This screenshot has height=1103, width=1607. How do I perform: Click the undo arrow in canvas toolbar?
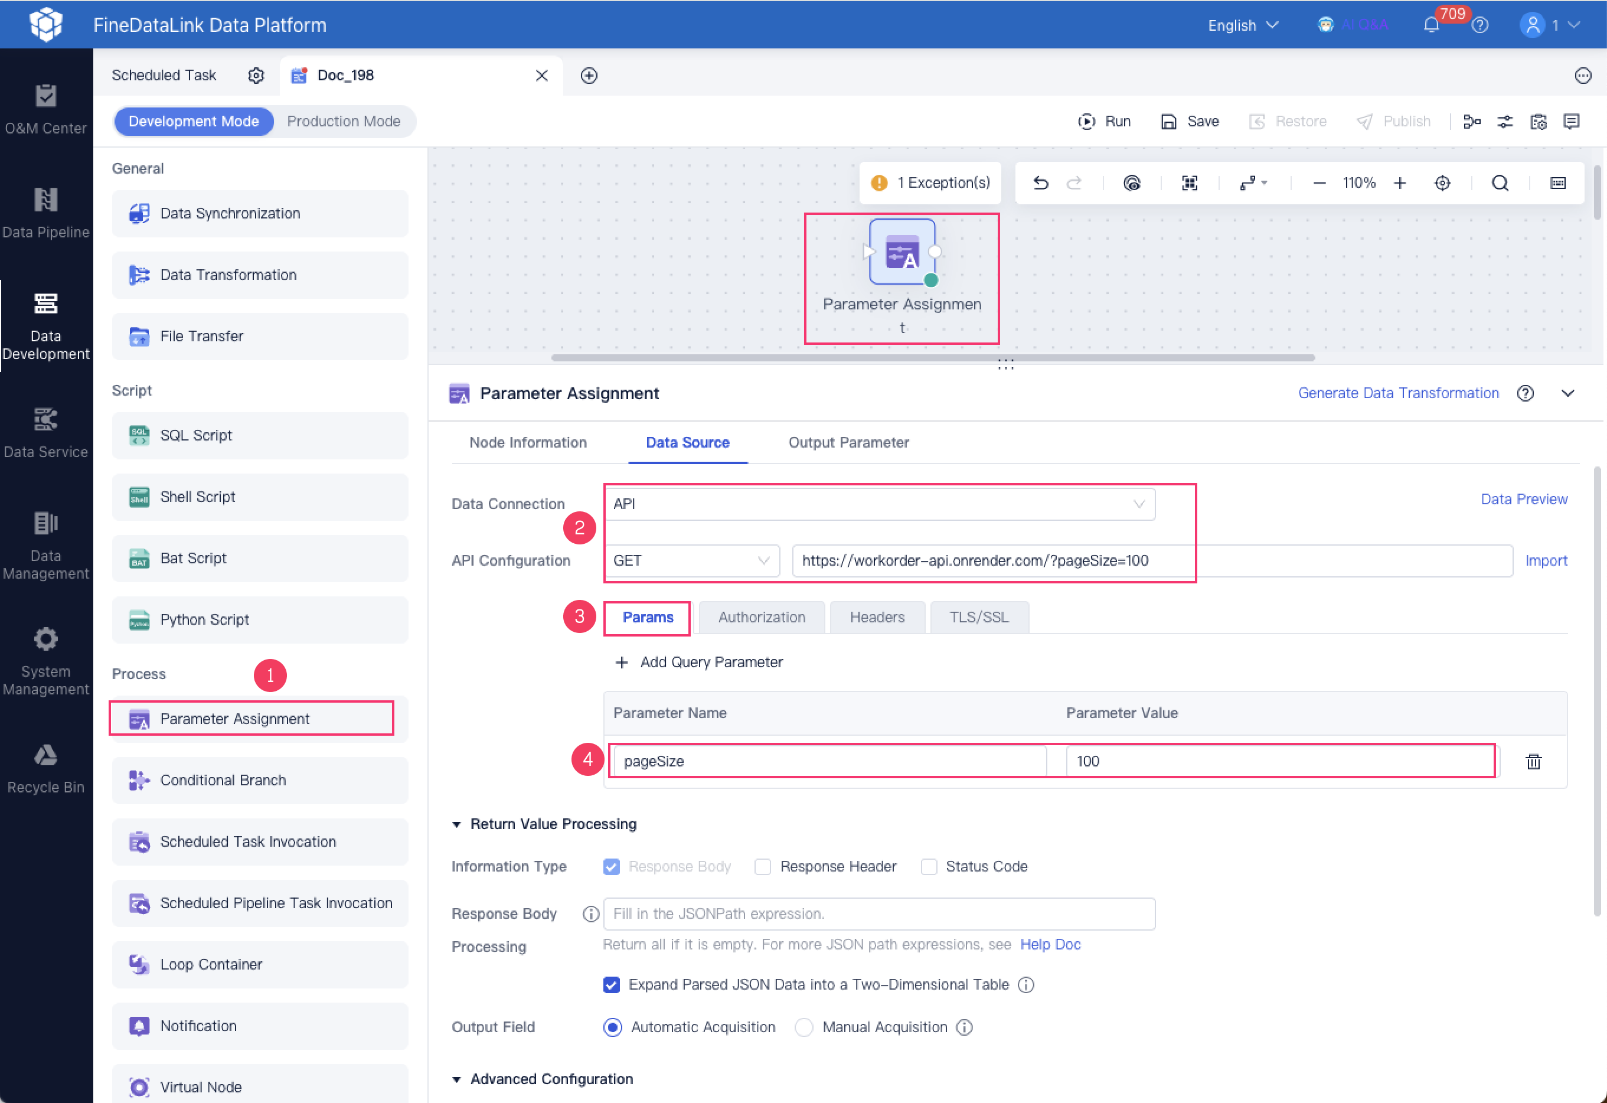(1040, 182)
